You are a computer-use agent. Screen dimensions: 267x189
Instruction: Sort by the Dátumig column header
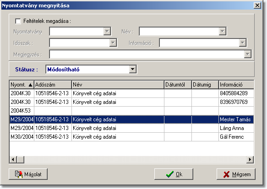coord(205,85)
